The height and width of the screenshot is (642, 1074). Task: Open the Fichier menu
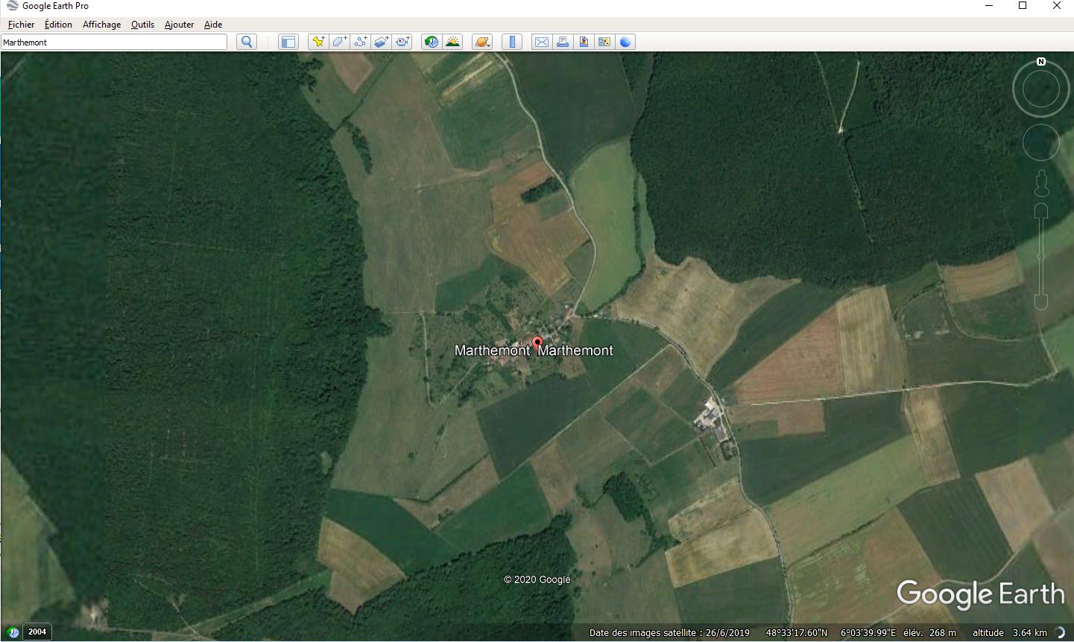pos(22,25)
